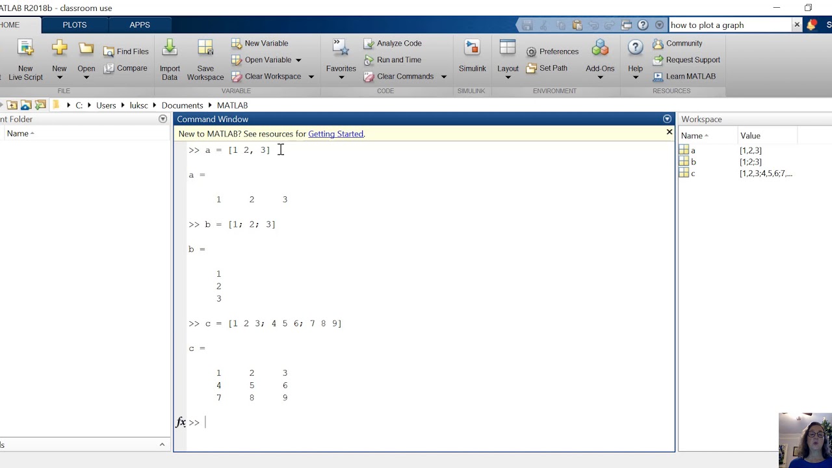
Task: Click the Open folder icon
Action: point(86,48)
